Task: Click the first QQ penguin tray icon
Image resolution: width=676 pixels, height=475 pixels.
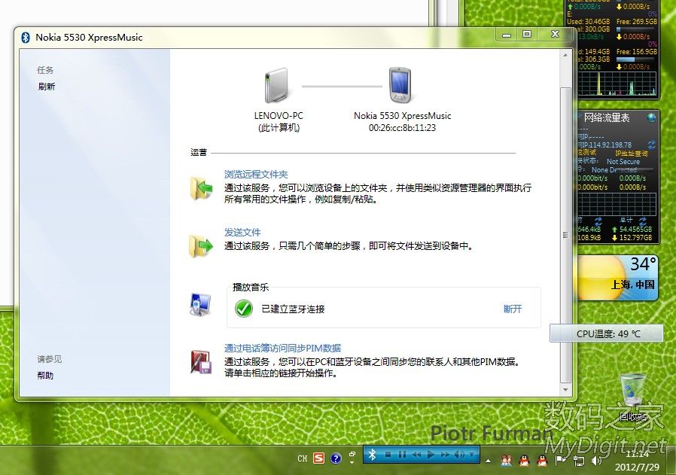Action: 524,461
